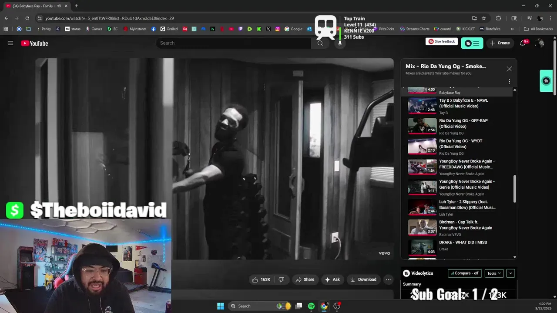Download the video

(x=363, y=280)
